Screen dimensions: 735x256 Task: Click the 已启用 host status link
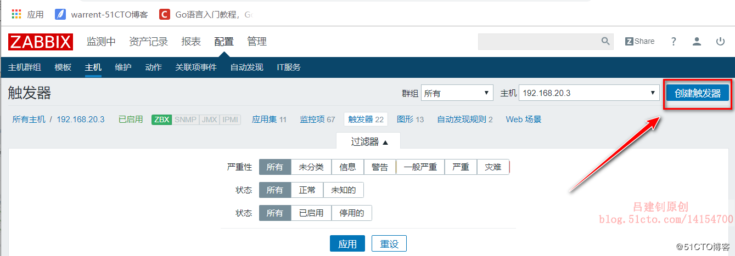click(131, 119)
